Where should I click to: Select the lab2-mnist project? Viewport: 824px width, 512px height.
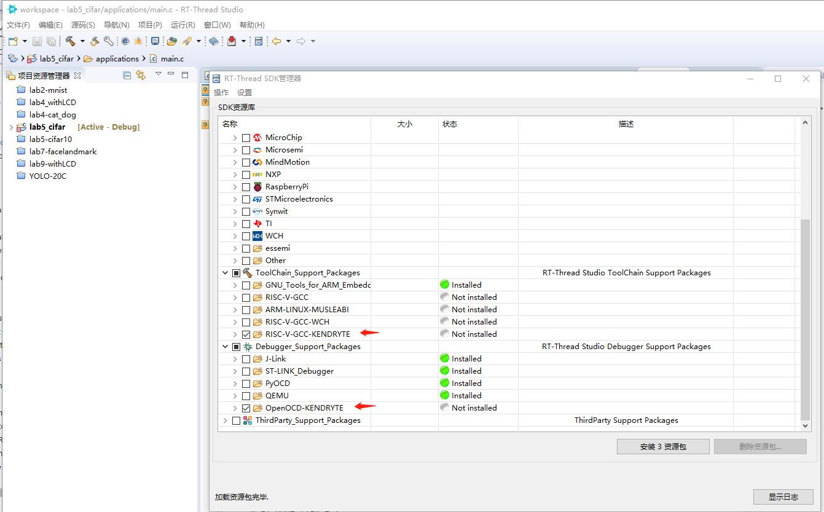[48, 90]
